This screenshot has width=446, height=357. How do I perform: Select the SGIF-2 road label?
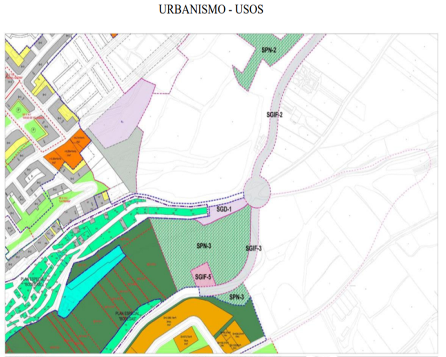point(275,115)
